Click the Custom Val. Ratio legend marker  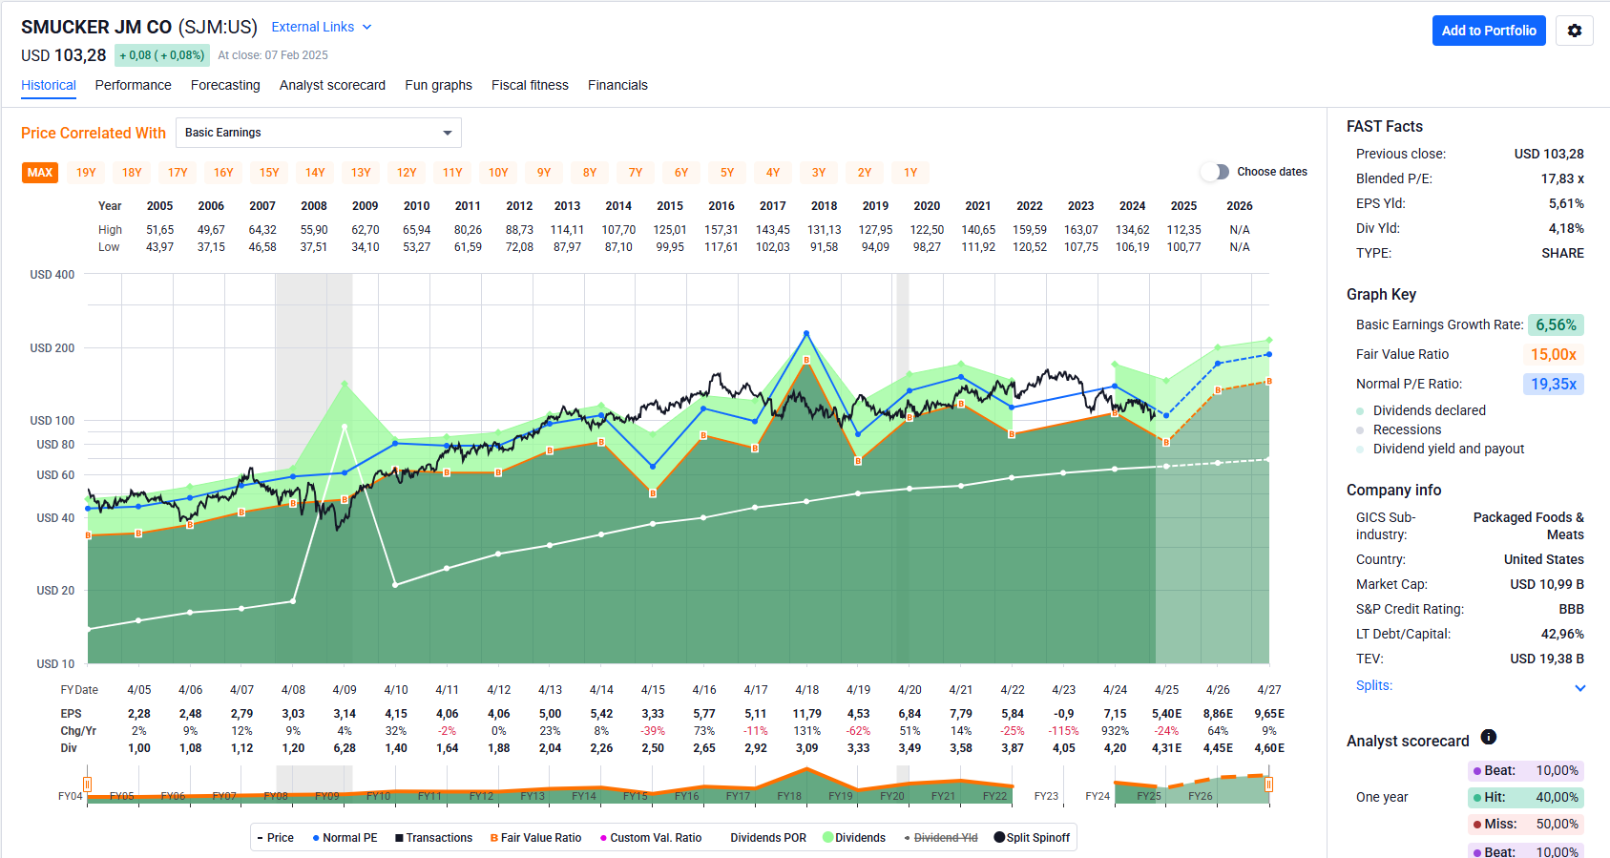(603, 838)
